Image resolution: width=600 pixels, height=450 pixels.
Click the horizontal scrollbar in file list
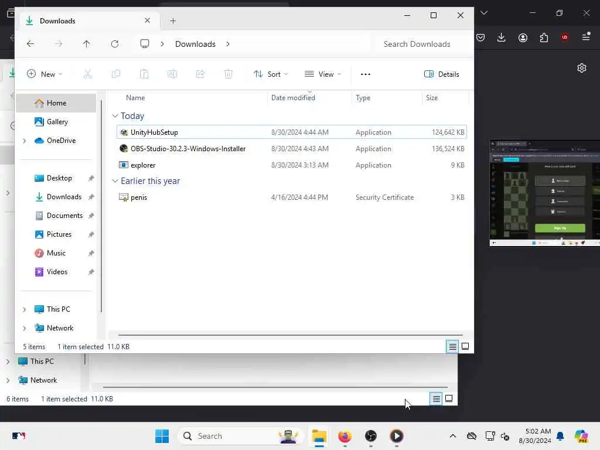[x=291, y=335]
